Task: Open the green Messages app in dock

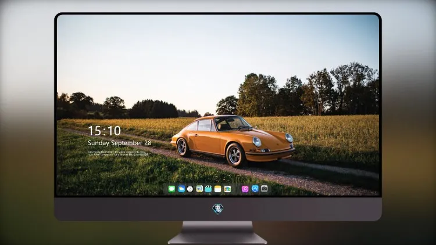Action: point(171,189)
